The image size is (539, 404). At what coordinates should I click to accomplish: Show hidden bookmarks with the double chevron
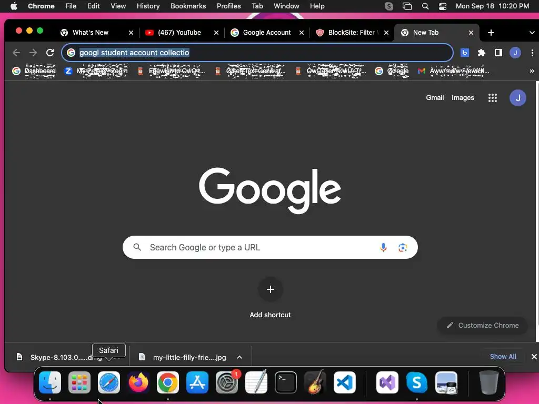point(532,71)
